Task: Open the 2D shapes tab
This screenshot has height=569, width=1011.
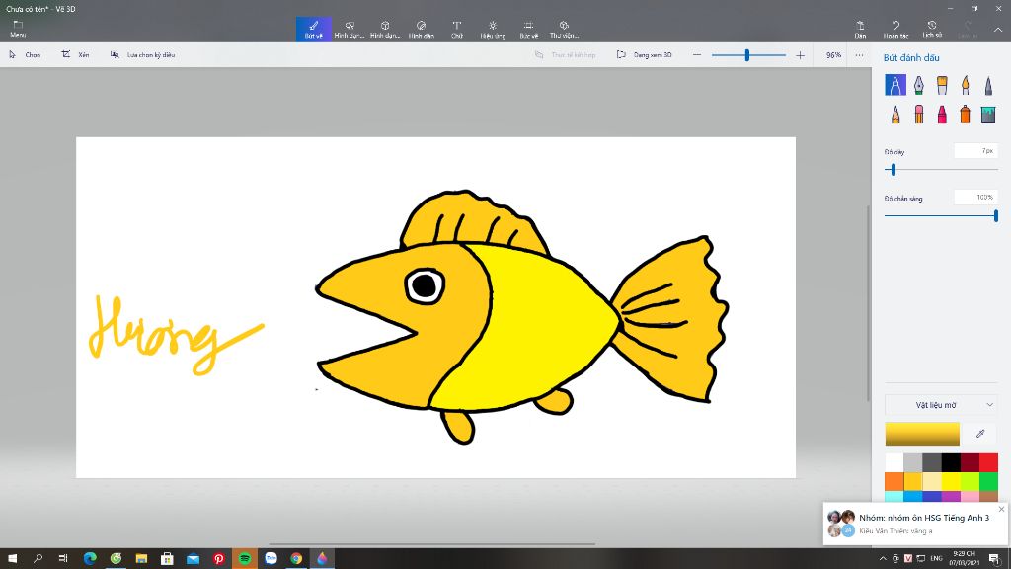Action: [350, 29]
